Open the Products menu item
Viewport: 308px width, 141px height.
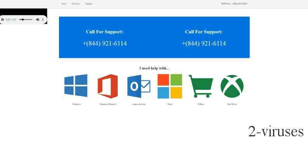point(76,4)
